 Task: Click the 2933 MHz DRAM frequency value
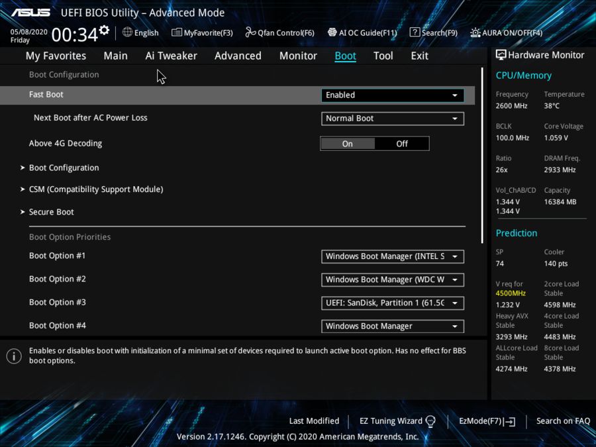tap(560, 170)
